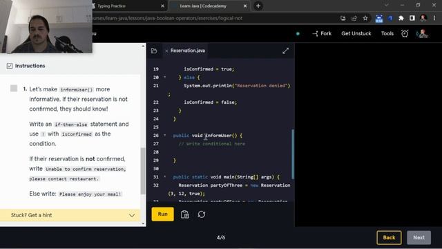
Task: Run the code with the Run button
Action: tap(163, 214)
